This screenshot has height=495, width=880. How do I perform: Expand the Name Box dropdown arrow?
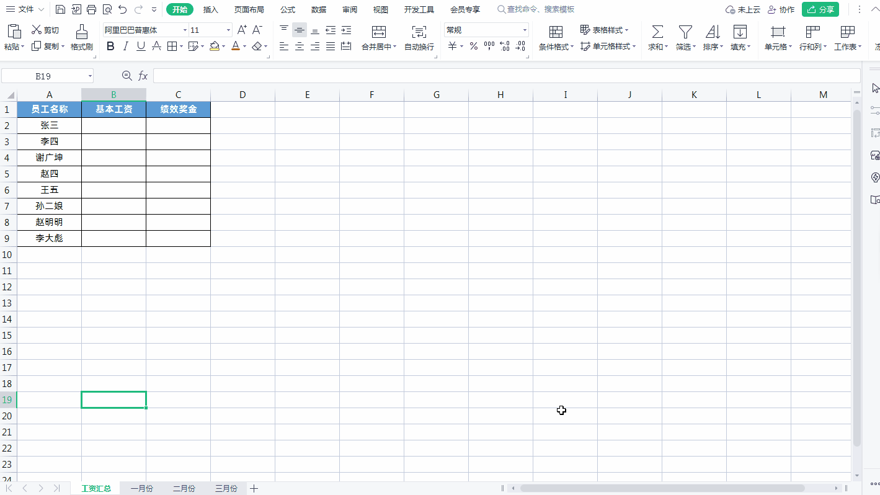(90, 76)
